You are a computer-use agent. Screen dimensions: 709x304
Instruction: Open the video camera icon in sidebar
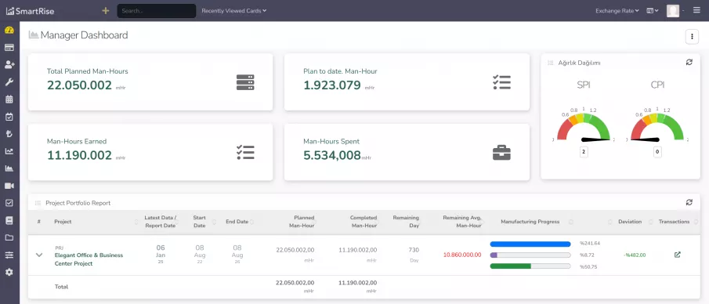(x=9, y=186)
